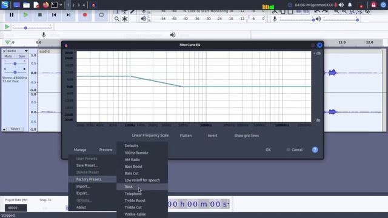The width and height of the screenshot is (388, 218).
Task: Open Firefox from the top panel
Action: (45, 5)
